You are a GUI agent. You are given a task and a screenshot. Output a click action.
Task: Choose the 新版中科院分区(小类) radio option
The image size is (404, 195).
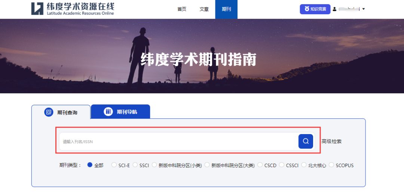tap(154, 165)
